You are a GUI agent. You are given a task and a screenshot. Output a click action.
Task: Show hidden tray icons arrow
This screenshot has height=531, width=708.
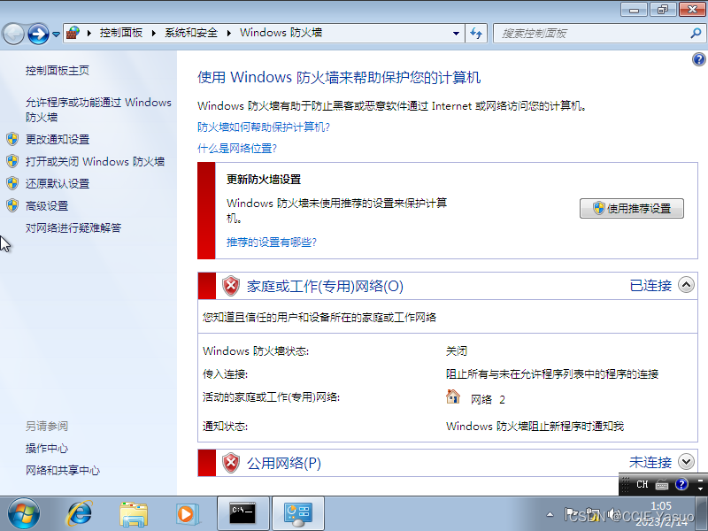[550, 514]
